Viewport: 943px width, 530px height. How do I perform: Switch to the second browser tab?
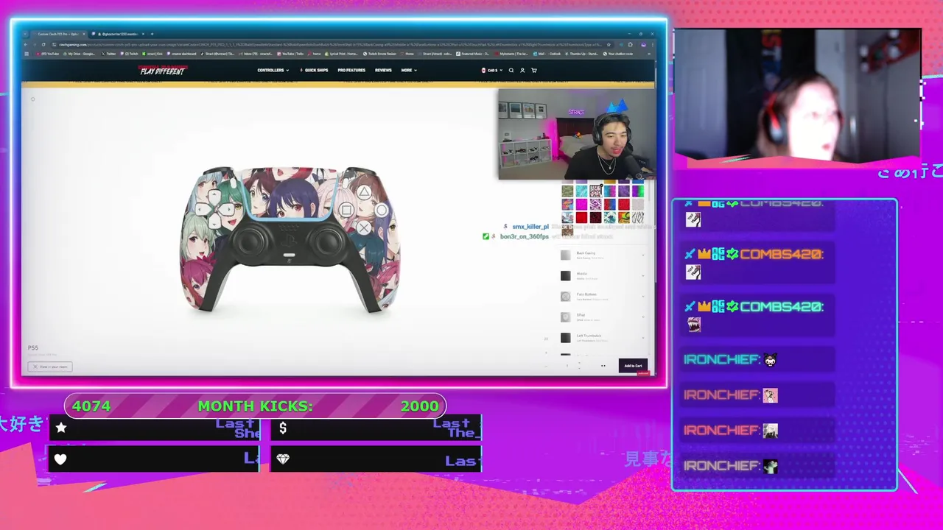119,34
